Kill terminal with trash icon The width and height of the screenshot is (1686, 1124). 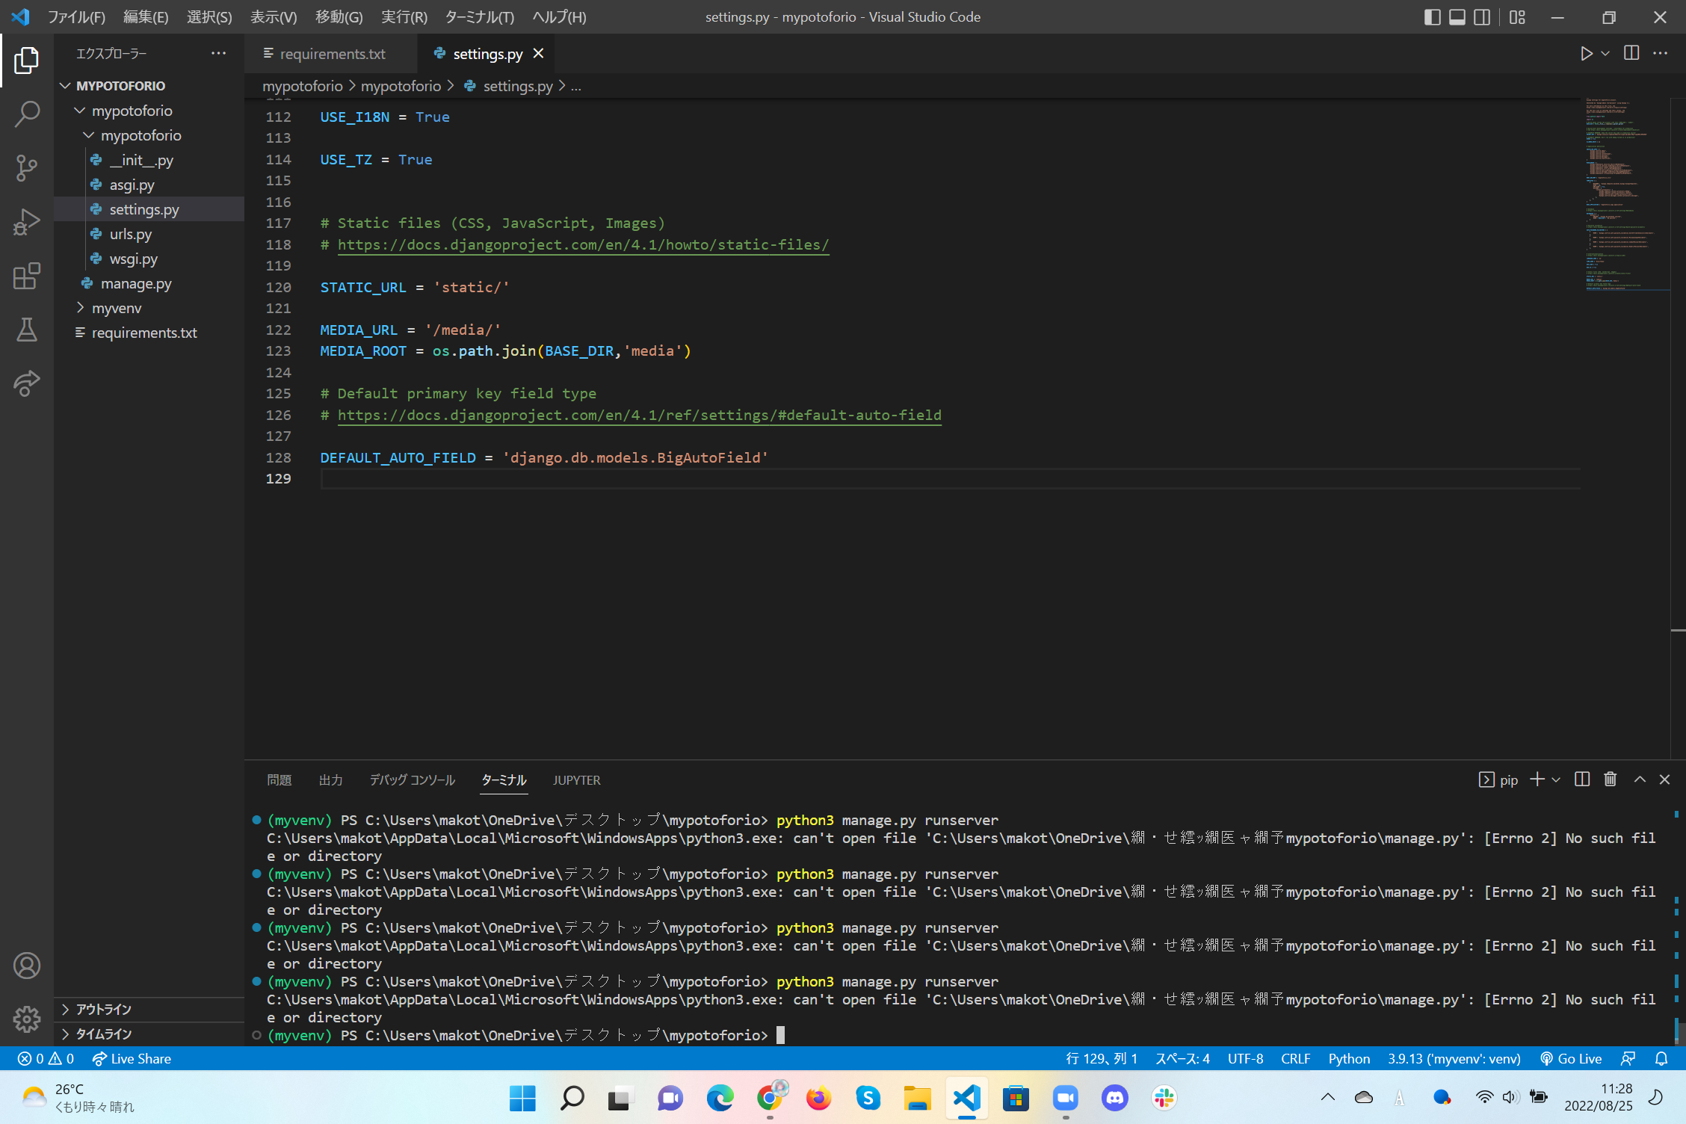(1611, 779)
